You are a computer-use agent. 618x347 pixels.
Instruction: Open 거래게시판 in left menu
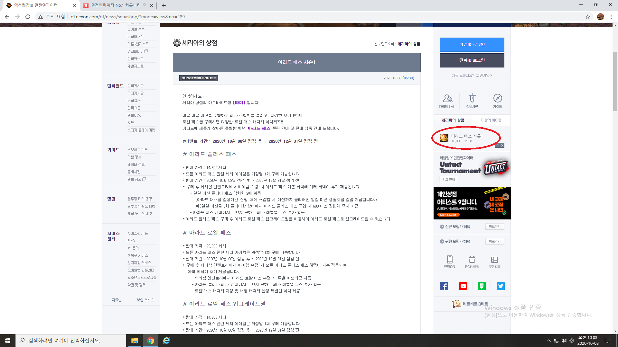[136, 93]
